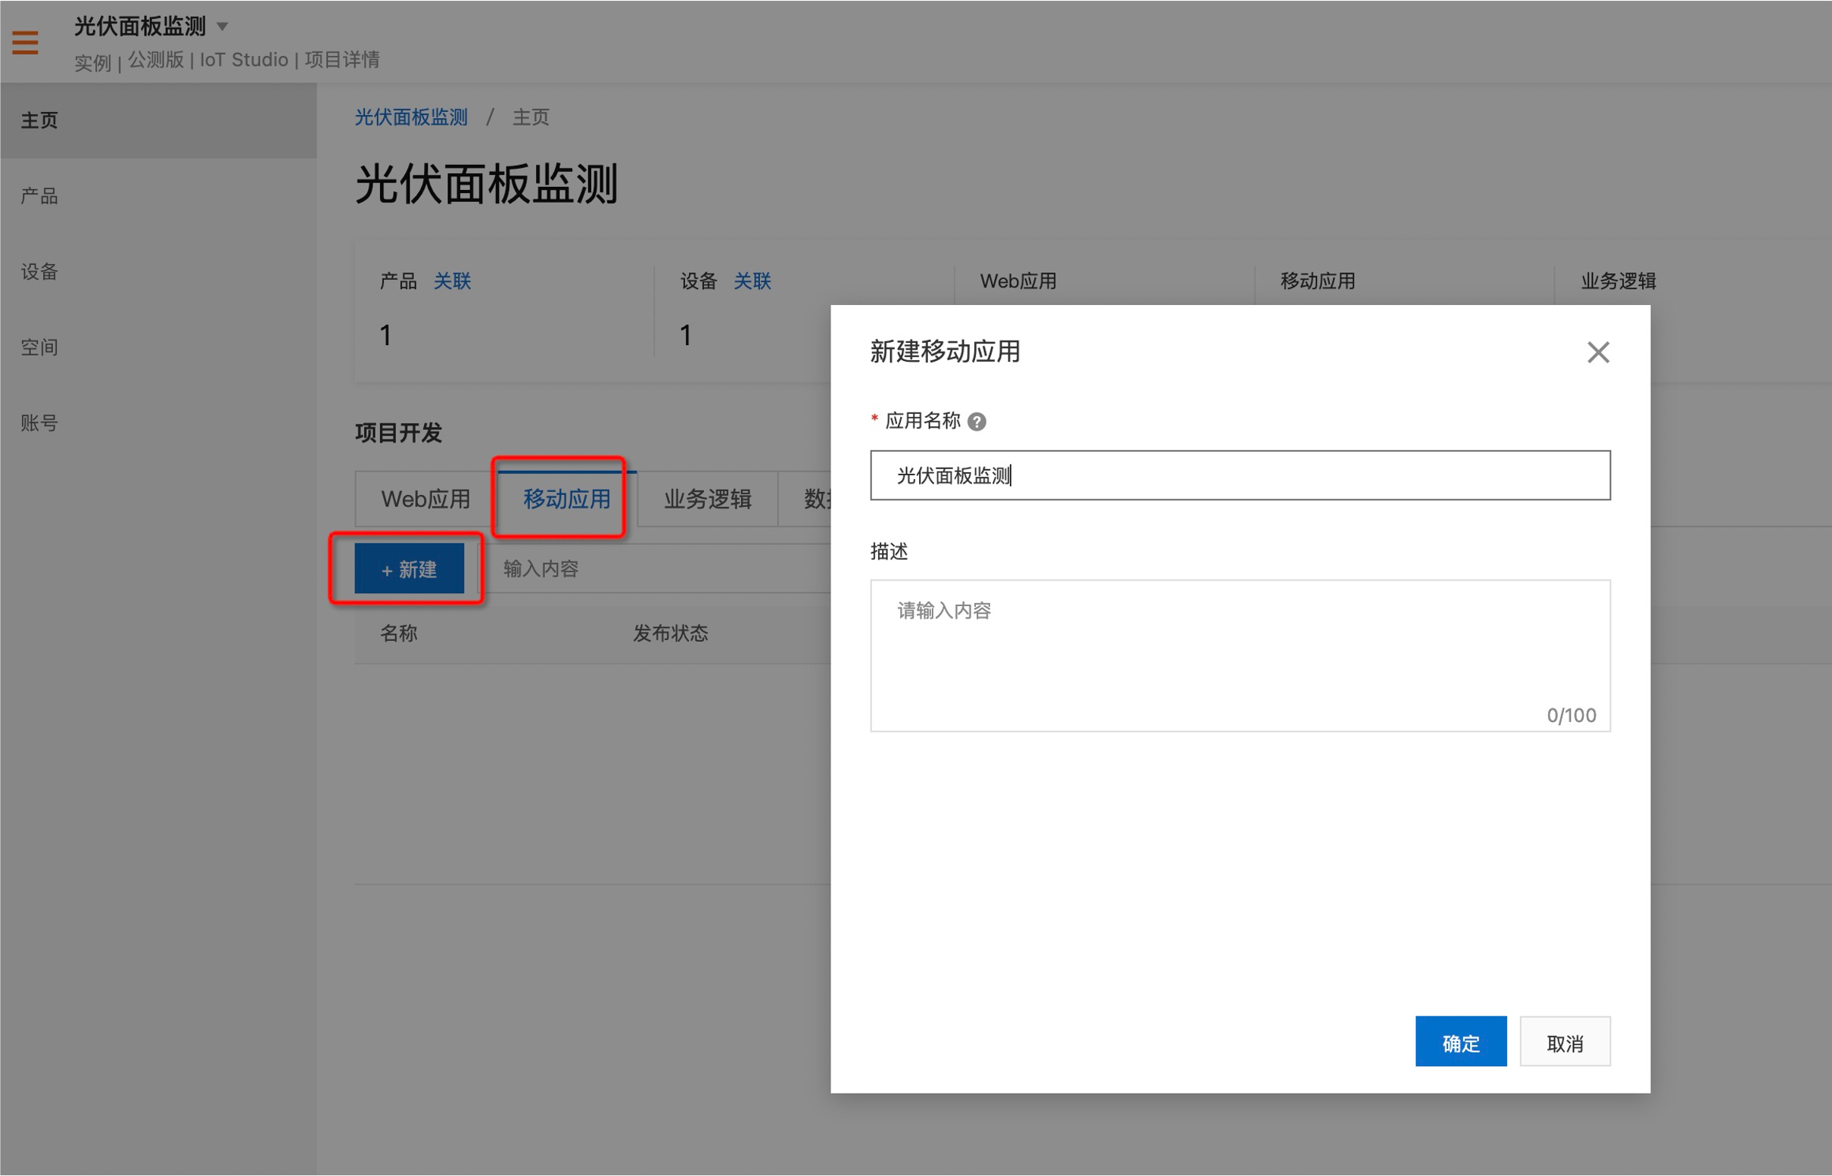Select 主页 in the sidebar

[x=158, y=120]
